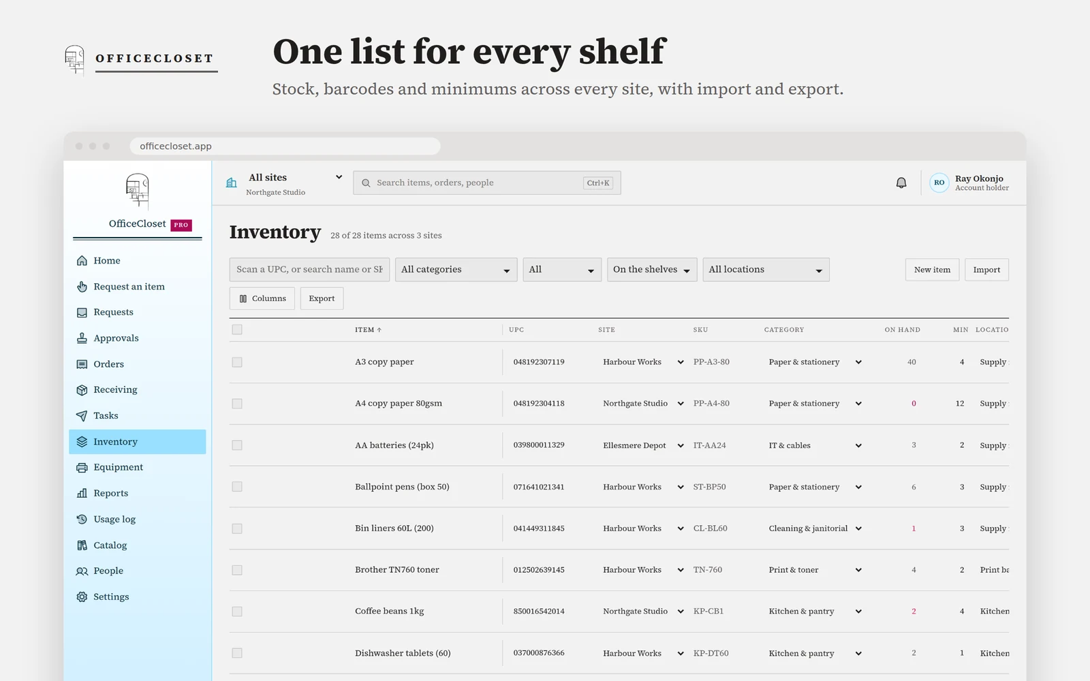Open the Columns chooser button

pyautogui.click(x=262, y=298)
